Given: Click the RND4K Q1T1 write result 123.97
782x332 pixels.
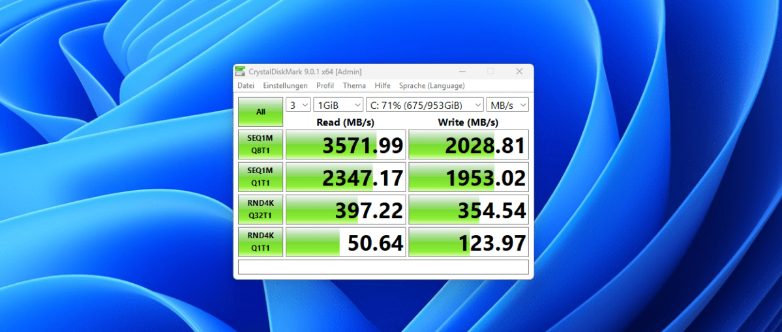Looking at the screenshot, I should pyautogui.click(x=468, y=242).
